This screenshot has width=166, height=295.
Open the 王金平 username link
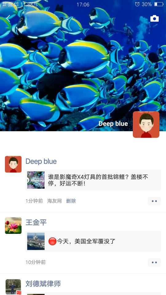[x=36, y=222]
